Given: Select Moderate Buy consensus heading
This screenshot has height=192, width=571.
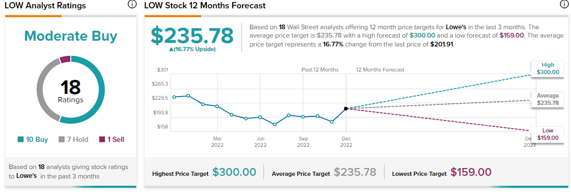Looking at the screenshot, I should pos(71,36).
